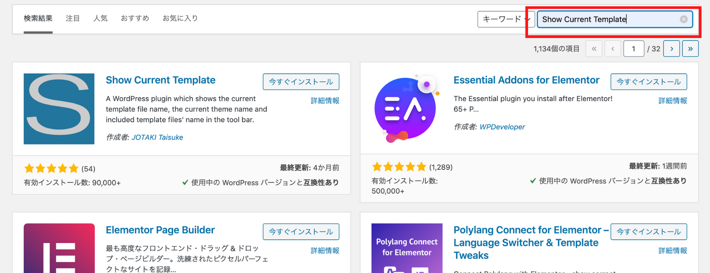This screenshot has width=710, height=273.
Task: Jump to the last results page
Action: click(x=690, y=49)
